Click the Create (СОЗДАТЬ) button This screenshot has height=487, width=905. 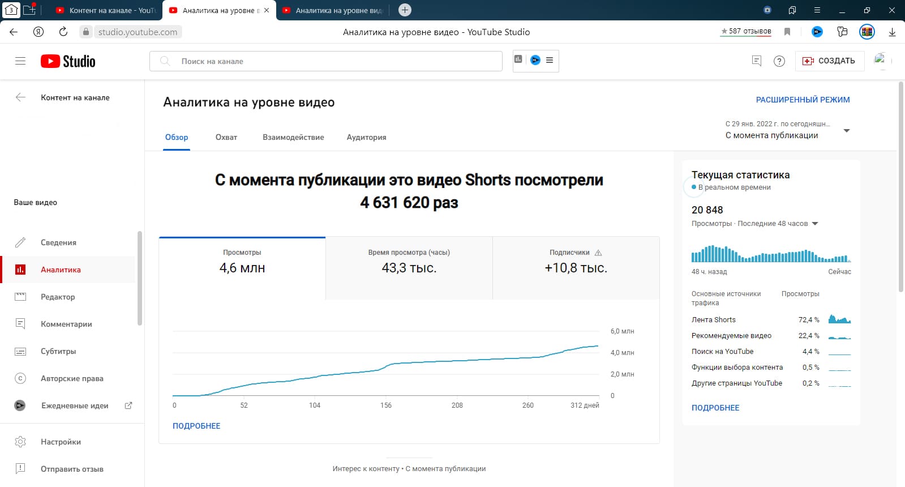pyautogui.click(x=829, y=61)
